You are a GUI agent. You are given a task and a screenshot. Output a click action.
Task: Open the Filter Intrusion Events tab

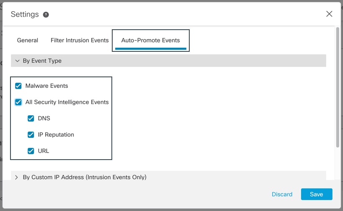point(80,41)
